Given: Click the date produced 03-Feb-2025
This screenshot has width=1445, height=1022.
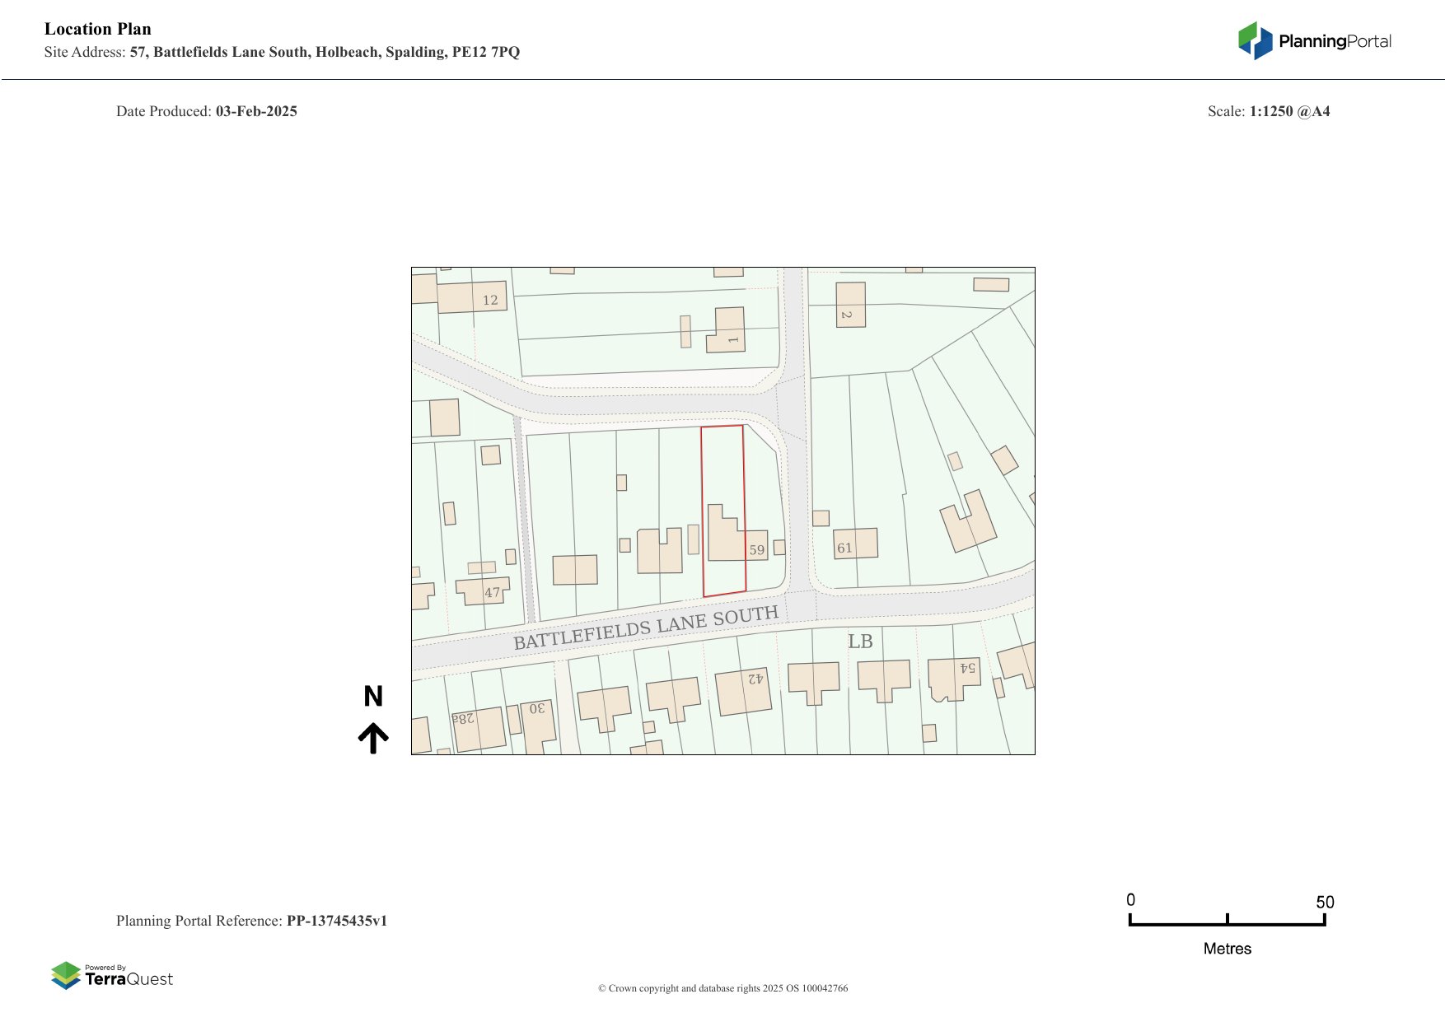Looking at the screenshot, I should tap(256, 111).
